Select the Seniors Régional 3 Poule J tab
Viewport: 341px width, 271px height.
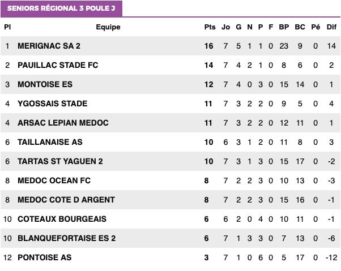[61, 8]
